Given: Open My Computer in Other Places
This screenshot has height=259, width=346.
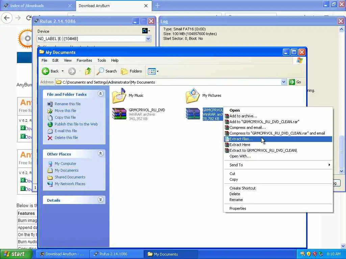Looking at the screenshot, I should click(x=65, y=164).
